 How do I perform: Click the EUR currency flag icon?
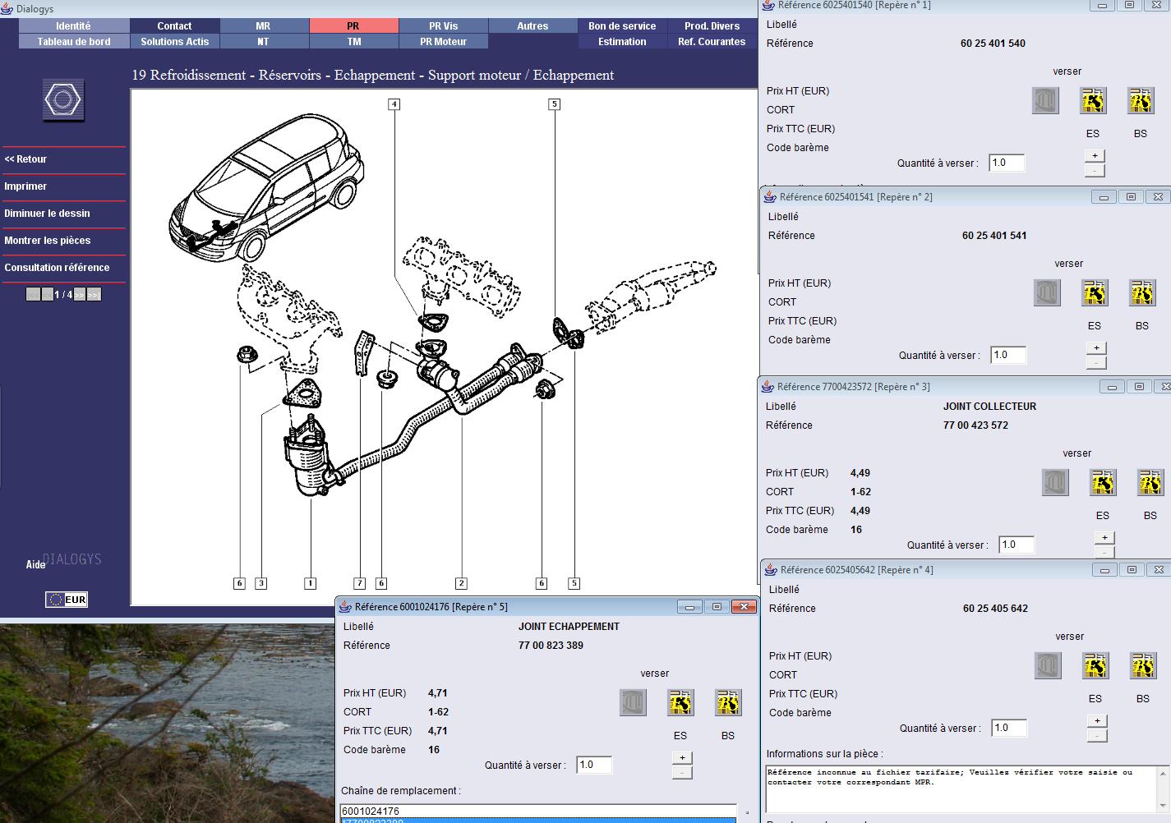tap(67, 600)
